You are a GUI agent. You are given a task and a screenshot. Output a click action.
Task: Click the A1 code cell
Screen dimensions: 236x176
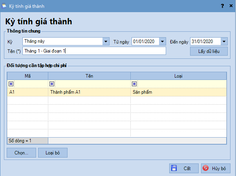pos(27,92)
